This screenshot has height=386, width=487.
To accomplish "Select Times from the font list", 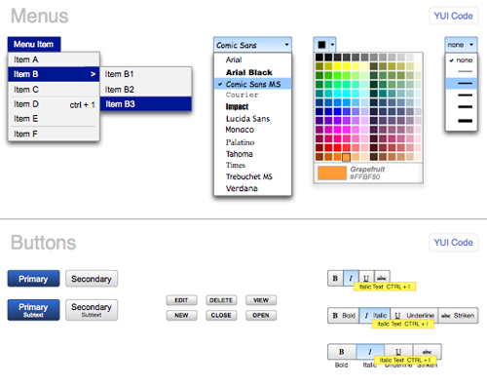I will (252, 165).
